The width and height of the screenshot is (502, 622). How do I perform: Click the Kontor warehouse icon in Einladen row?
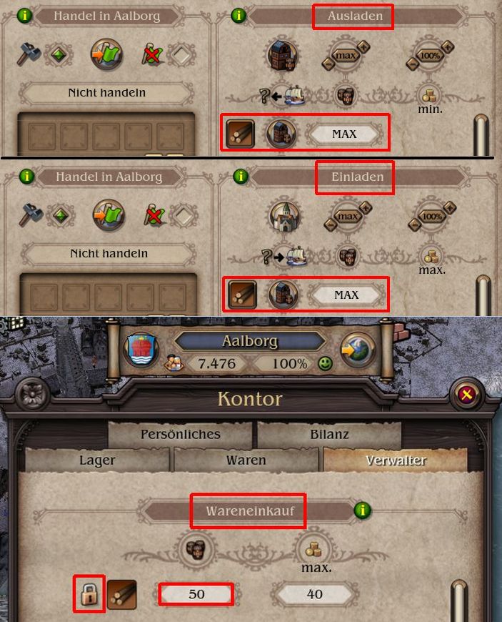(x=283, y=295)
